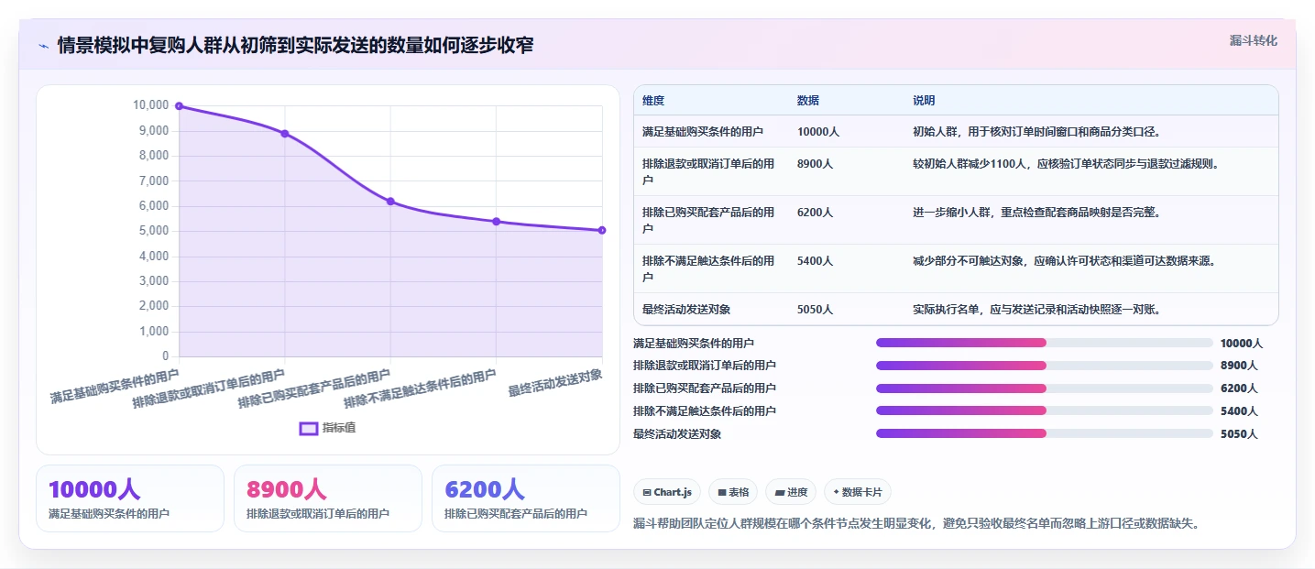This screenshot has width=1315, height=569.
Task: Click table cell 满足基础购买条件的用户
Action: (703, 132)
